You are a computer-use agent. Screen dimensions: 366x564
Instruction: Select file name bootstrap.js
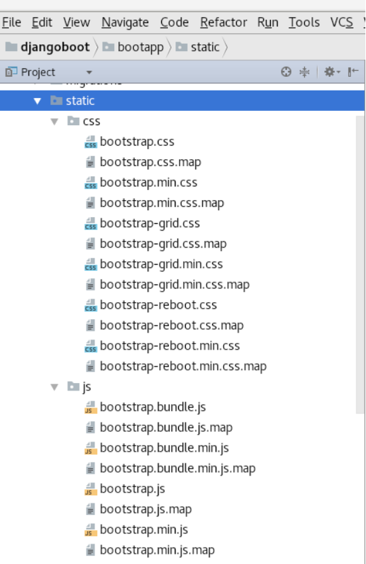pyautogui.click(x=132, y=489)
